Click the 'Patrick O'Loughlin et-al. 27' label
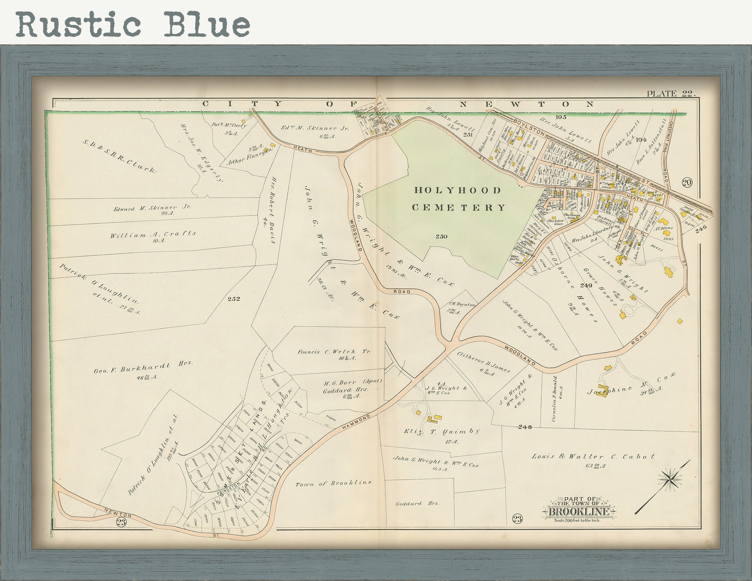752x581 pixels. [x=100, y=290]
